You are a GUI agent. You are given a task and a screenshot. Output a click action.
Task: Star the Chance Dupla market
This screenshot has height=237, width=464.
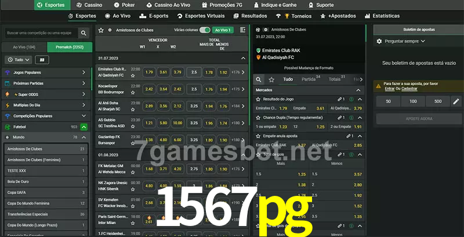[x=258, y=118]
